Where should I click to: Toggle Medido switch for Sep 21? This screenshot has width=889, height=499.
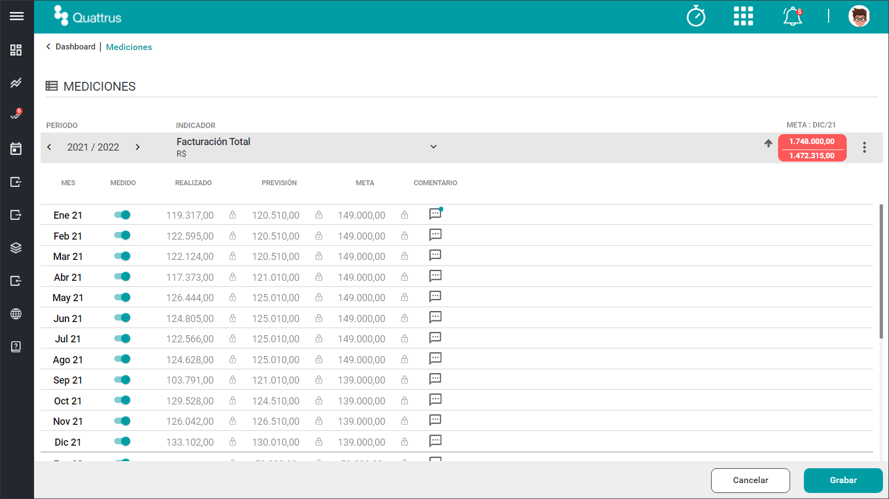pyautogui.click(x=122, y=380)
